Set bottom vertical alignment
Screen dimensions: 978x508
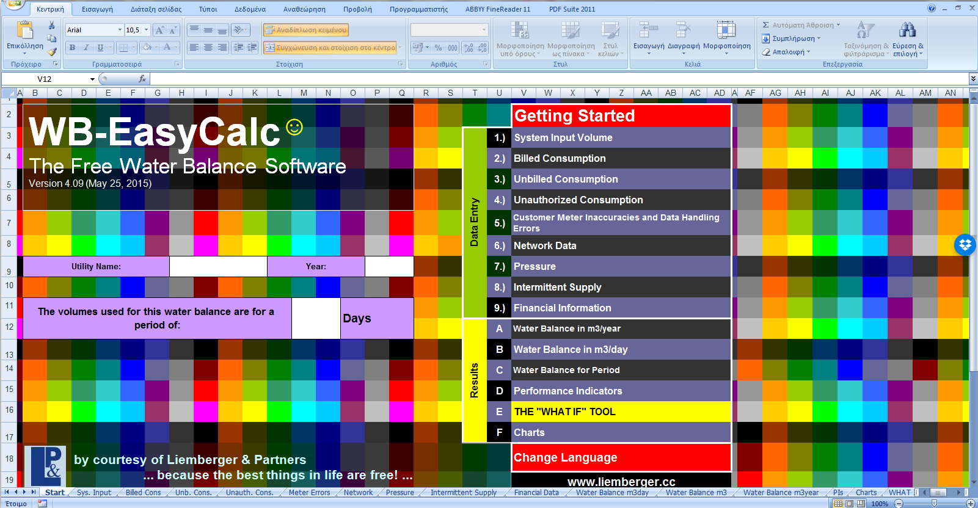click(x=222, y=30)
